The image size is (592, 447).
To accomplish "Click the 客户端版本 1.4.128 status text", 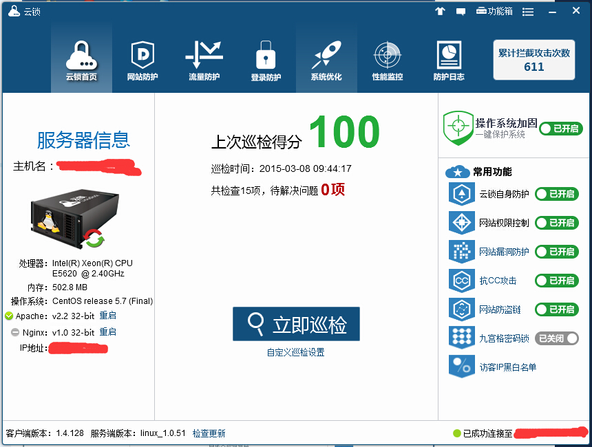I will [45, 433].
